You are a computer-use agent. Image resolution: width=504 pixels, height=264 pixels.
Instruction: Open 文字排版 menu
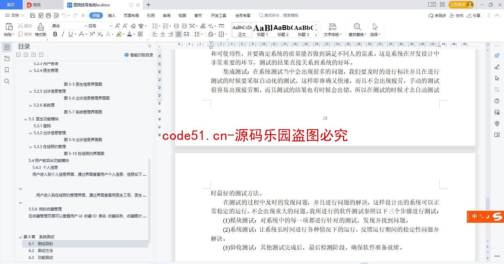(x=332, y=30)
